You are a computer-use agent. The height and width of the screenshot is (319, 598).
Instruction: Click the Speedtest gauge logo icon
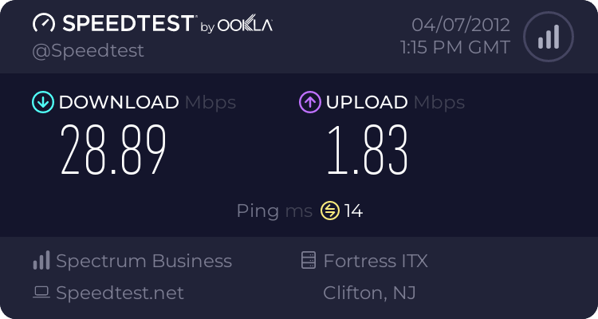44,23
